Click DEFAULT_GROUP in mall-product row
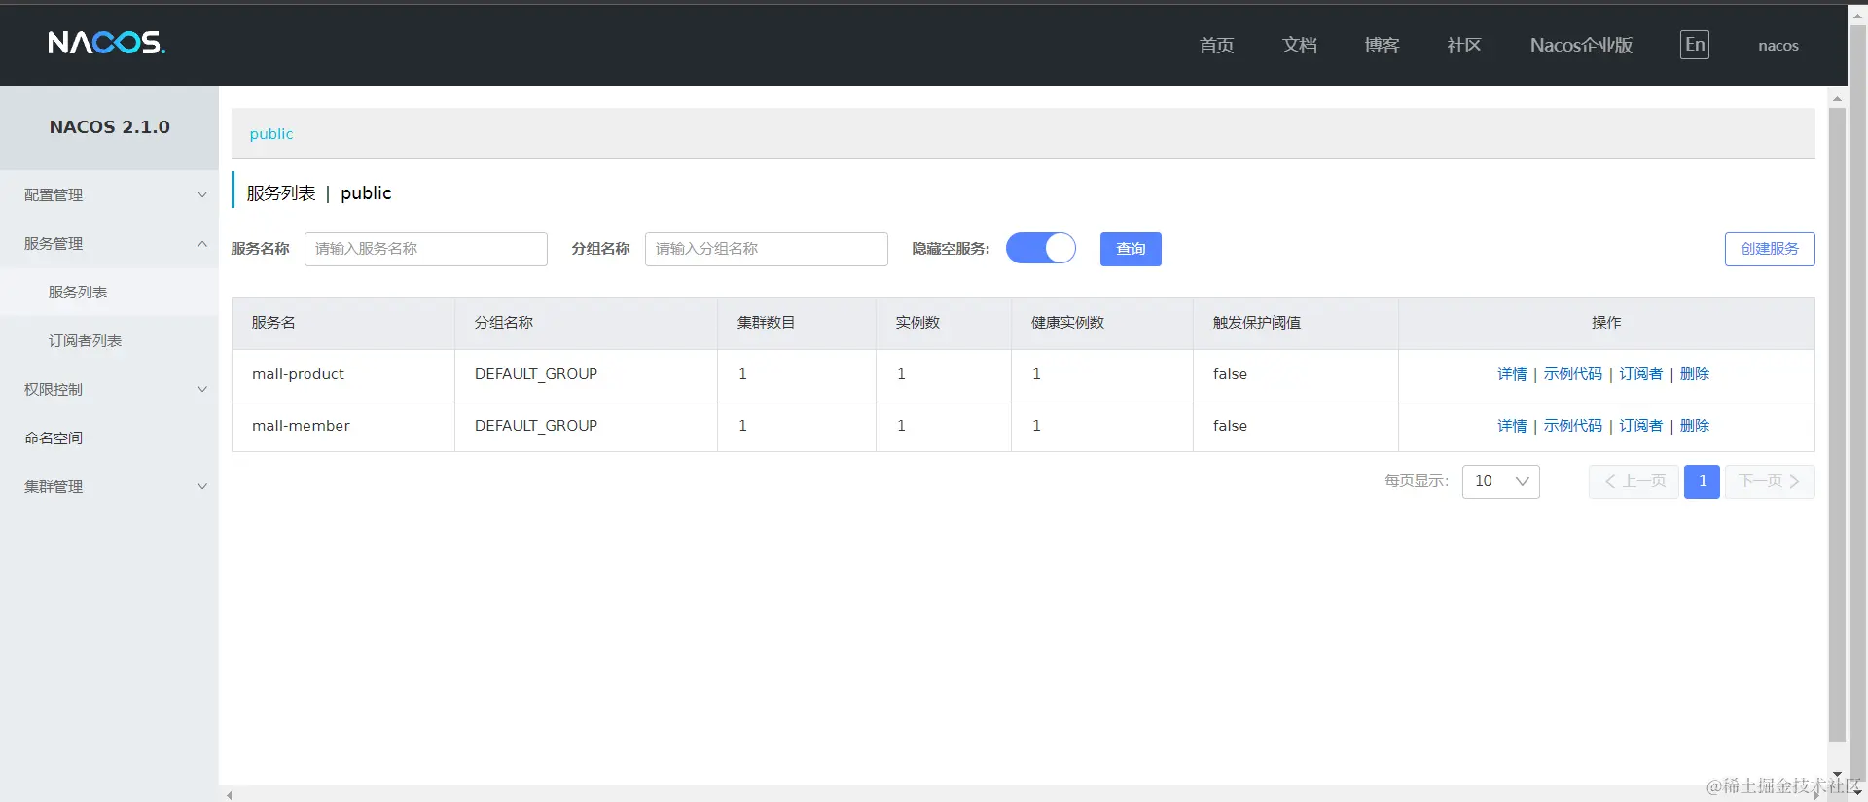 536,374
